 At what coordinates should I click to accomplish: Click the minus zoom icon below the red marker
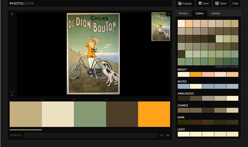tap(12, 95)
